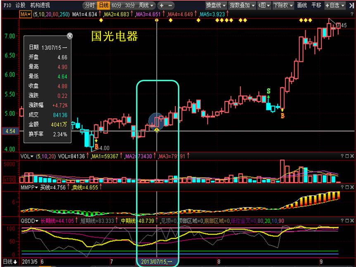Open the 周线 period dropdown

pos(146,5)
